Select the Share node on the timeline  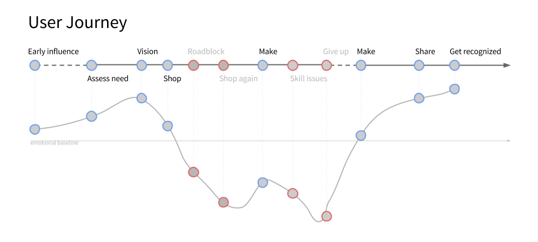coord(419,65)
